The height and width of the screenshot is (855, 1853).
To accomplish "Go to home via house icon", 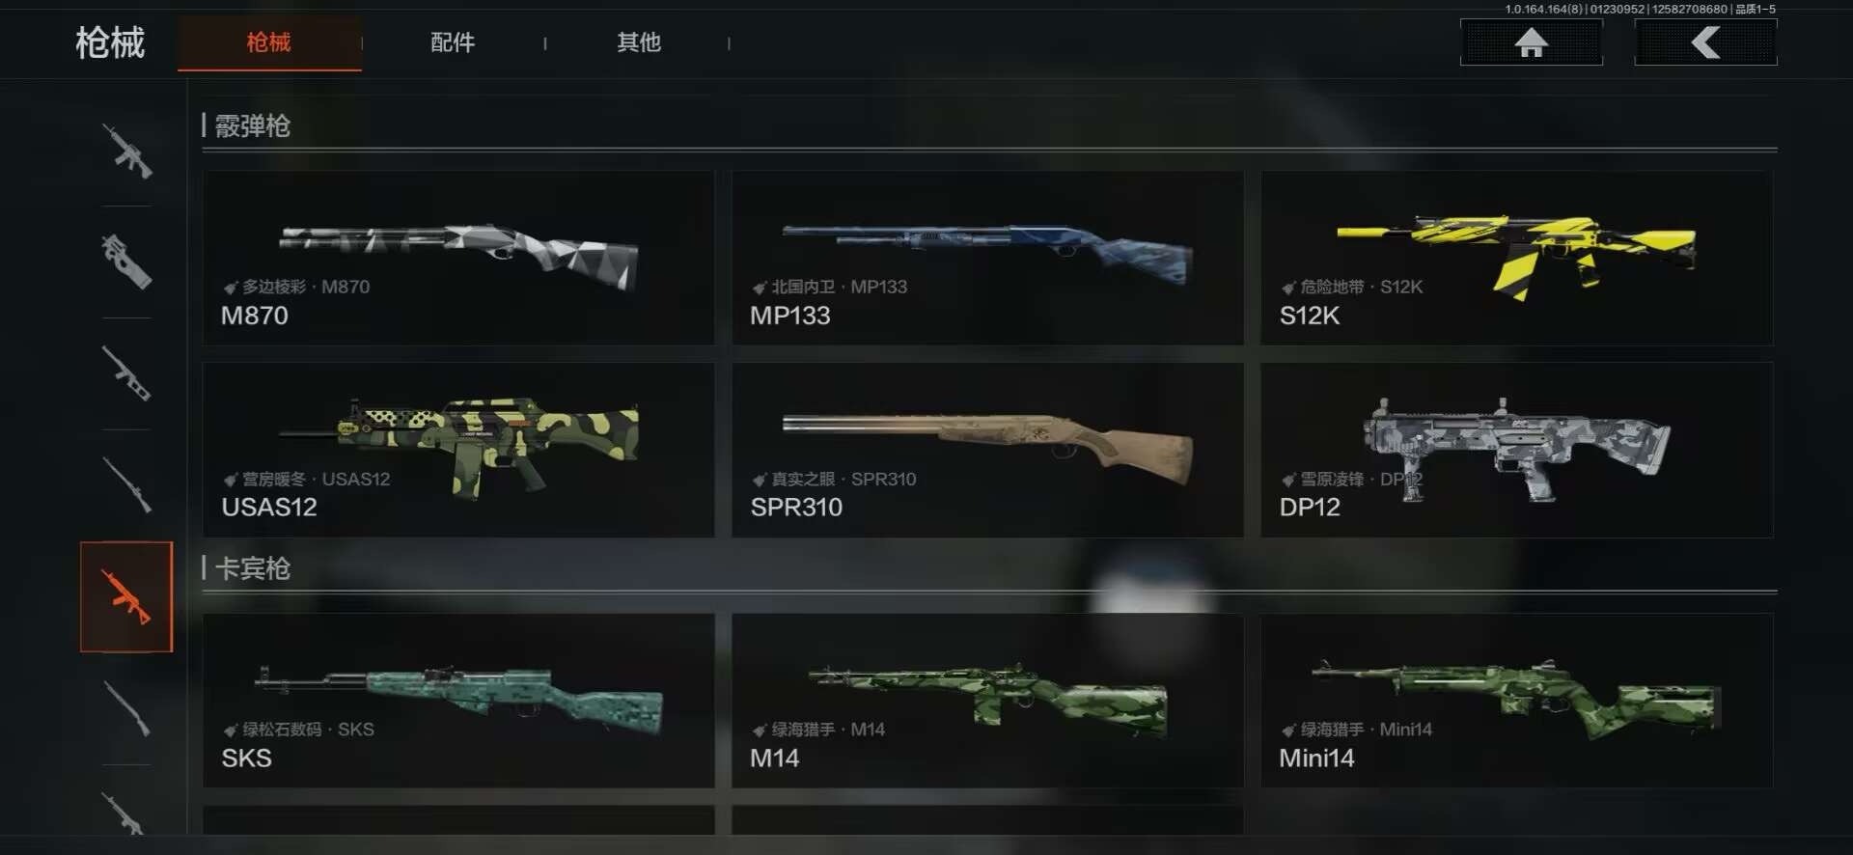I will coord(1532,42).
